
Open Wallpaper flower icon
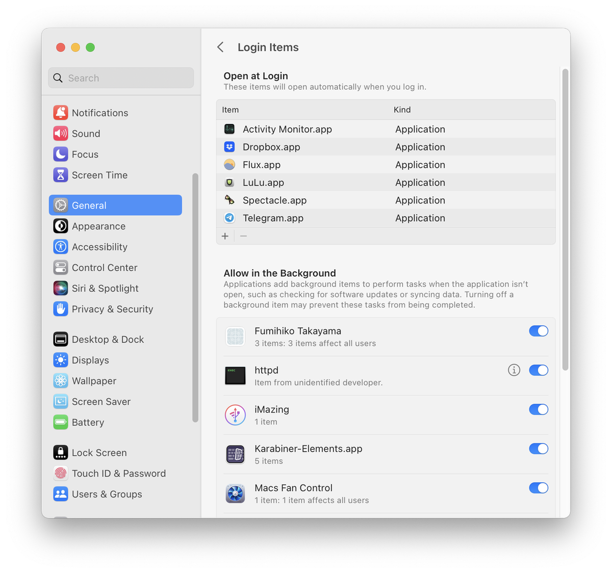[61, 381]
